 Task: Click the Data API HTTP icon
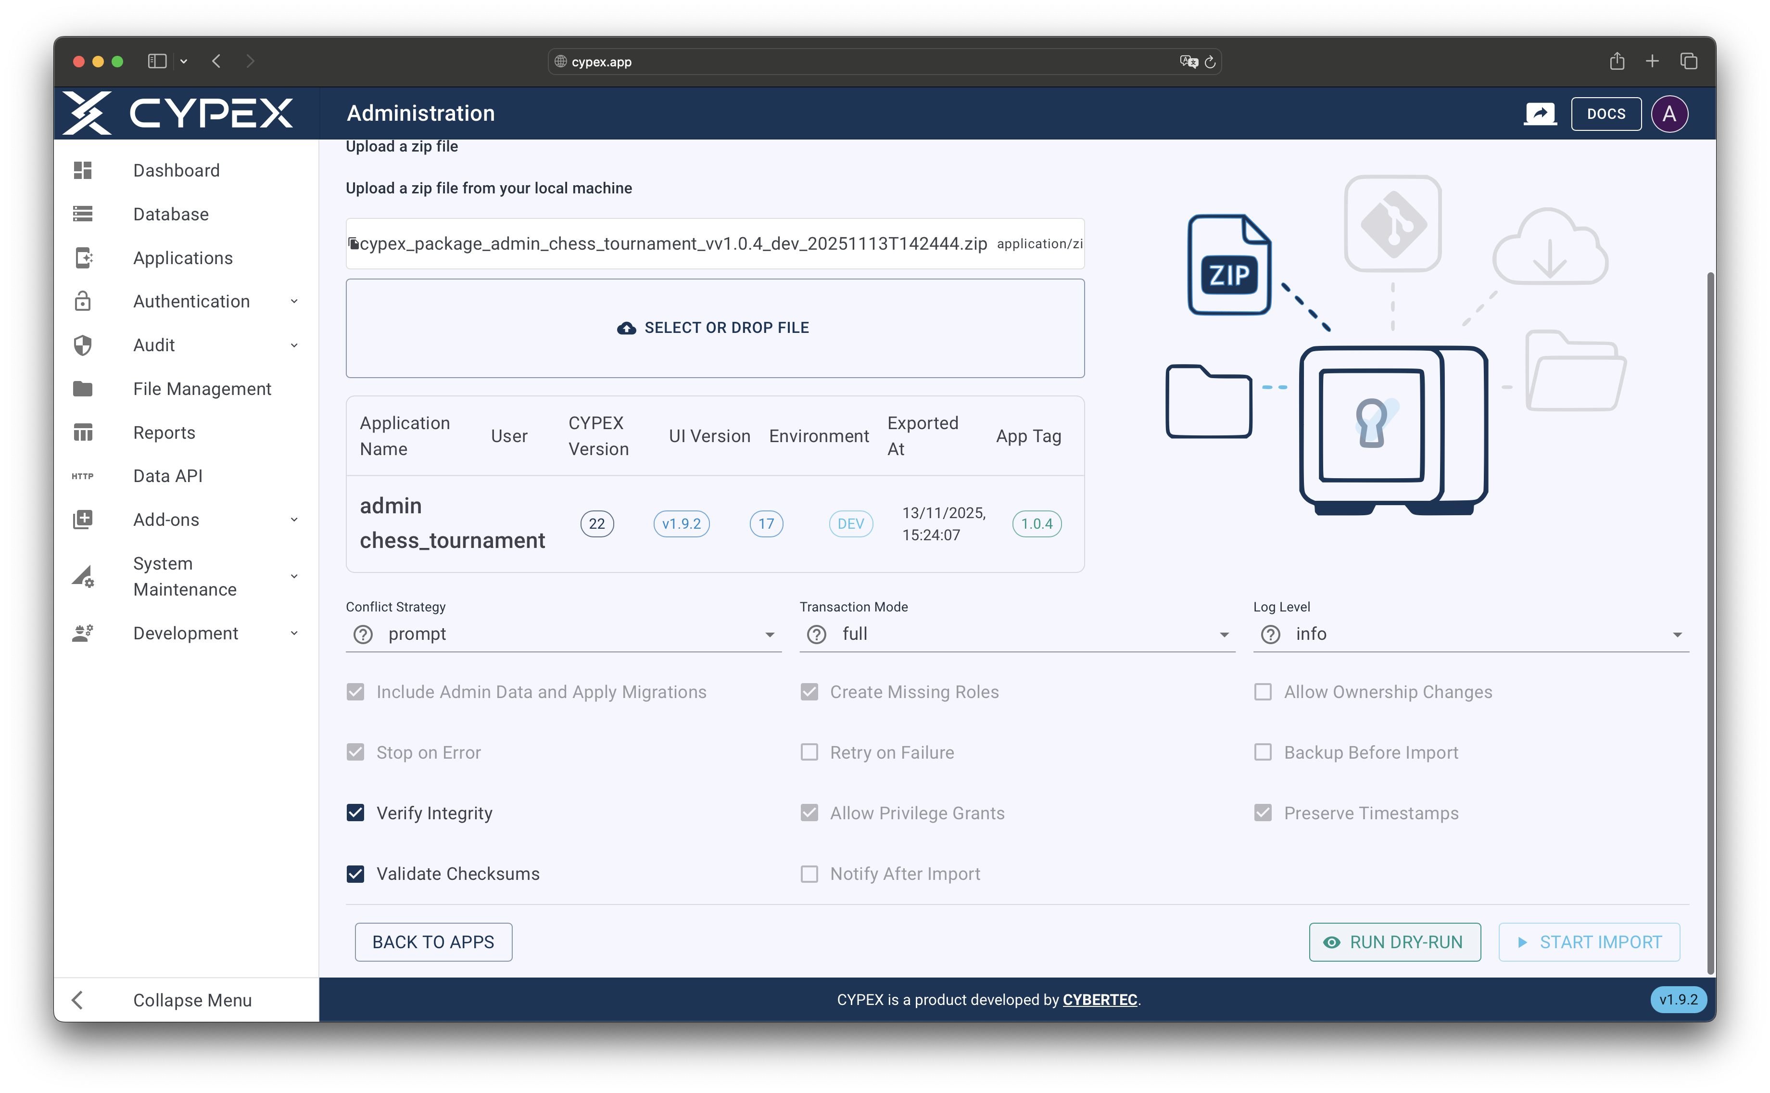coord(83,475)
